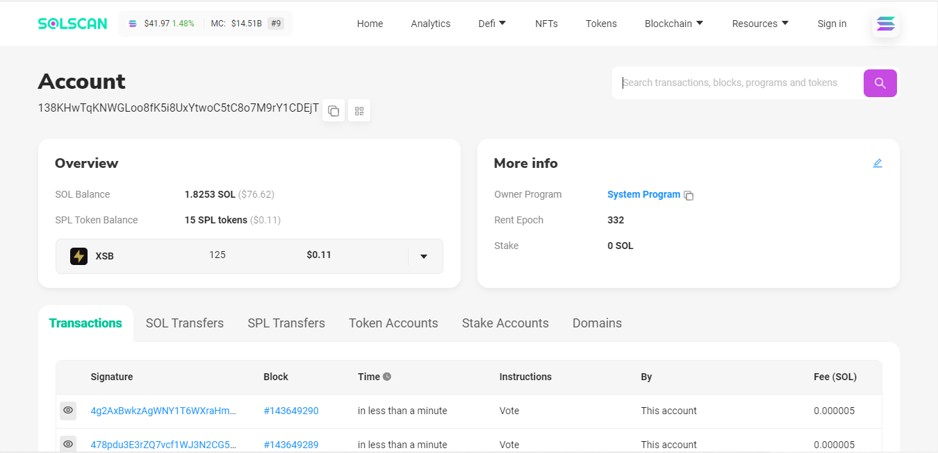The image size is (938, 453).
Task: Click the purple search button
Action: tap(880, 83)
